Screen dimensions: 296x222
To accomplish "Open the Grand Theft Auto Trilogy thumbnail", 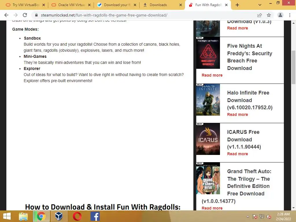I will pyautogui.click(x=208, y=178).
